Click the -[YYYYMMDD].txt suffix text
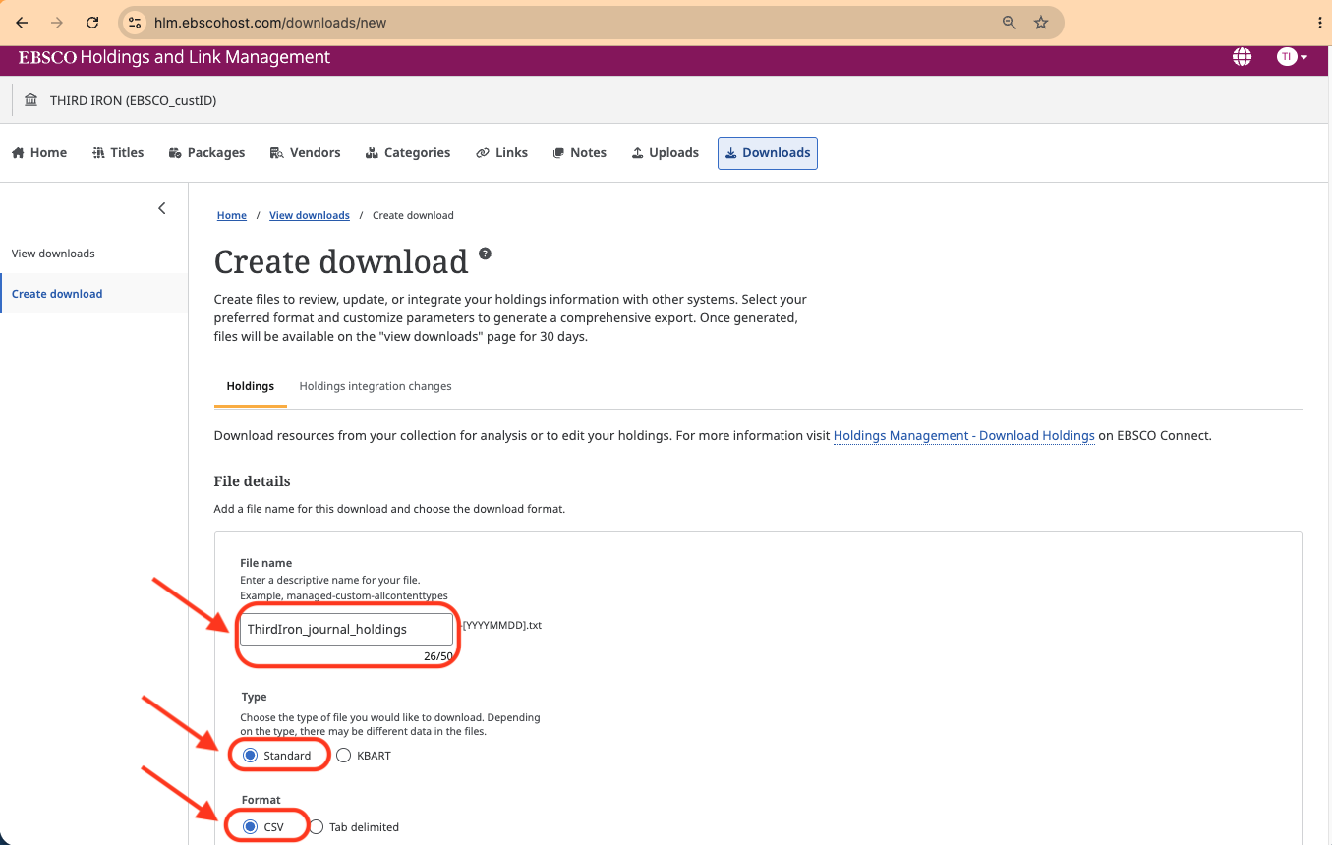This screenshot has height=845, width=1332. coord(500,625)
